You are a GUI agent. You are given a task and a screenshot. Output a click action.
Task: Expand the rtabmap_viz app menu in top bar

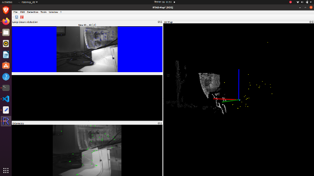(28, 2)
